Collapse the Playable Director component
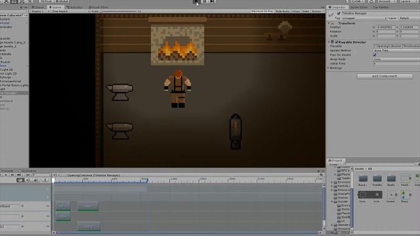The height and width of the screenshot is (236, 420). 329,42
